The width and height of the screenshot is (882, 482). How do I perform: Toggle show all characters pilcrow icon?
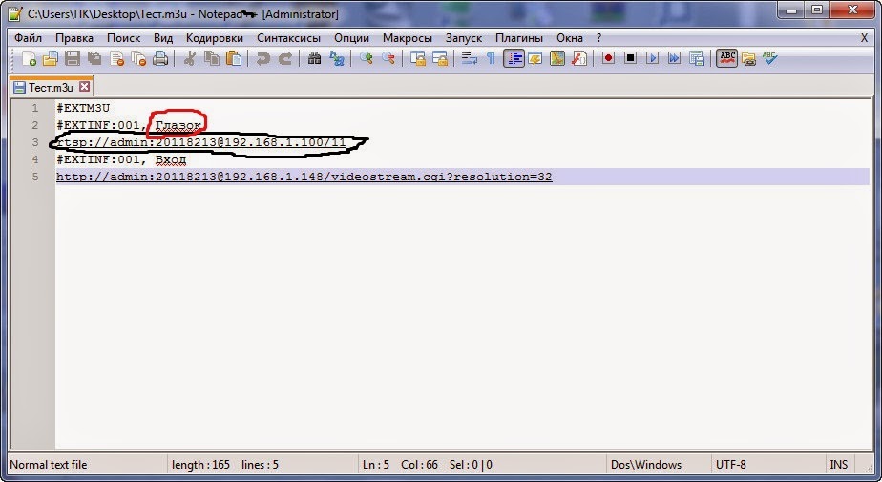coord(491,58)
